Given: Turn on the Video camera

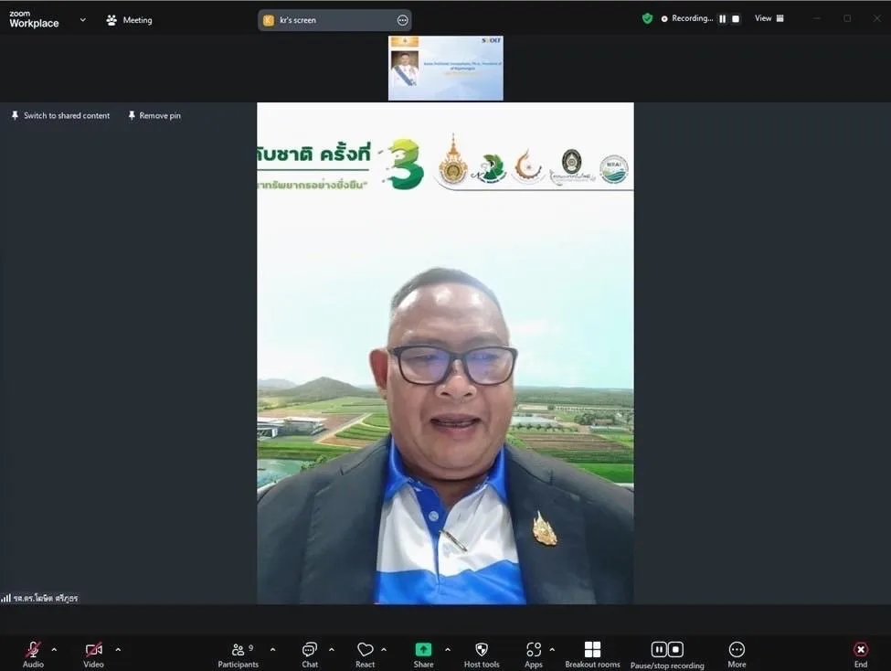Looking at the screenshot, I should pos(93,650).
